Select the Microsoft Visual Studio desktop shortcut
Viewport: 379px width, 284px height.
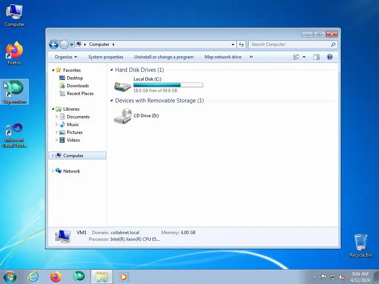point(14,135)
